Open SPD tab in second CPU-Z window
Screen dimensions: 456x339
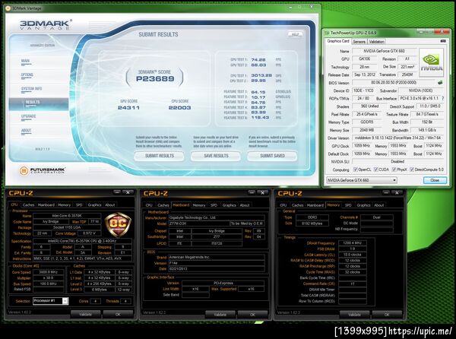point(214,205)
